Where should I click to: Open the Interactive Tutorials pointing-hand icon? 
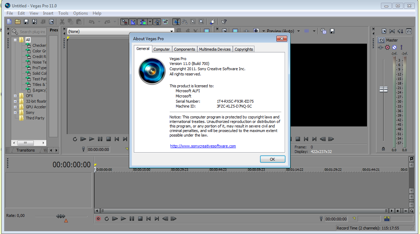click(213, 22)
